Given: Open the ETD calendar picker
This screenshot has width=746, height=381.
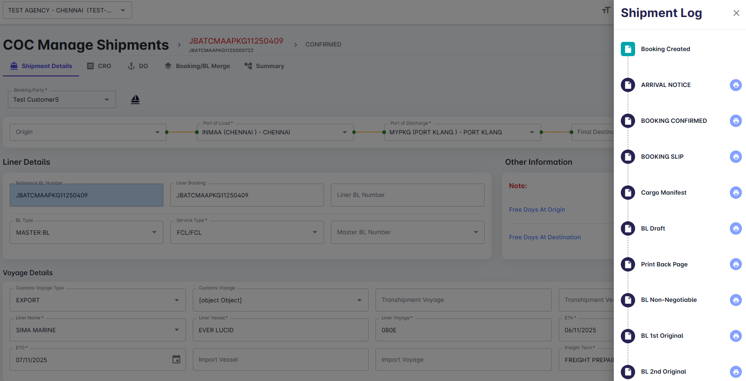Looking at the screenshot, I should pyautogui.click(x=176, y=359).
